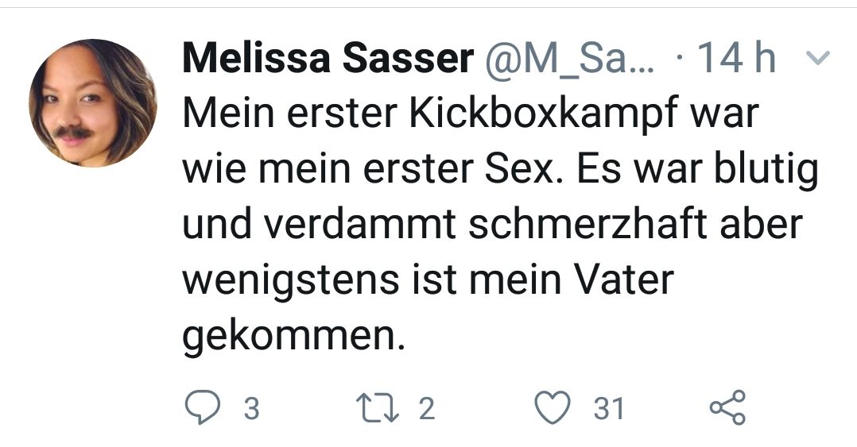This screenshot has height=447, width=857.
Task: Open the 14 h timestamp link
Action: pyautogui.click(x=736, y=58)
